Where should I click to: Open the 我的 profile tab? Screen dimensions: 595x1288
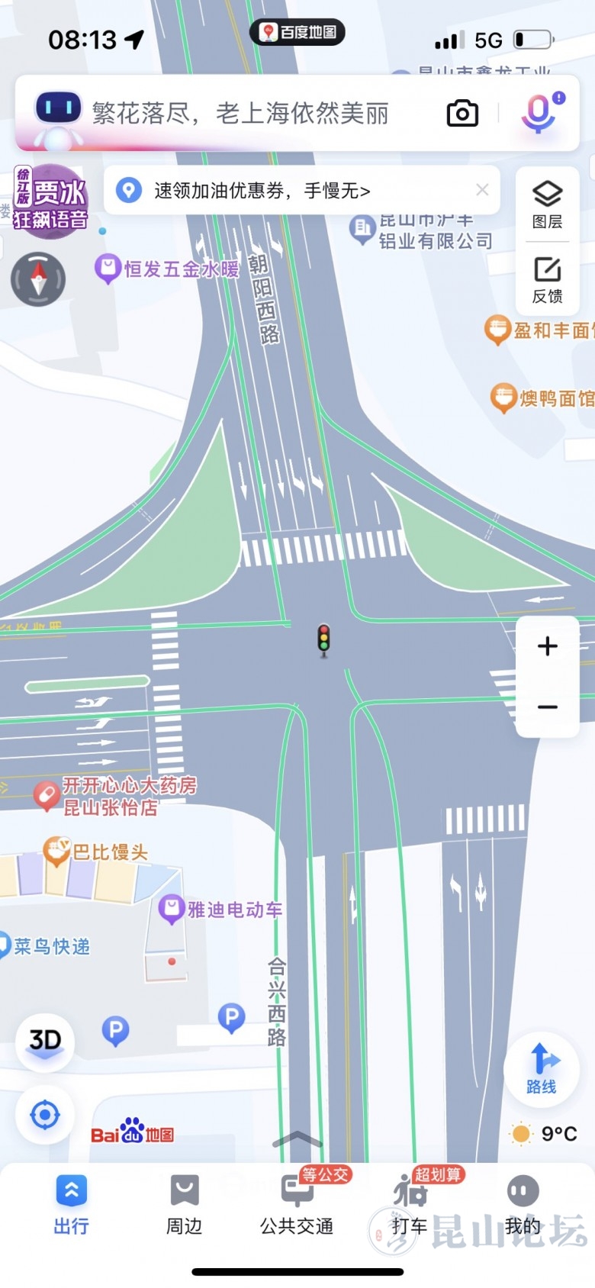click(523, 1204)
